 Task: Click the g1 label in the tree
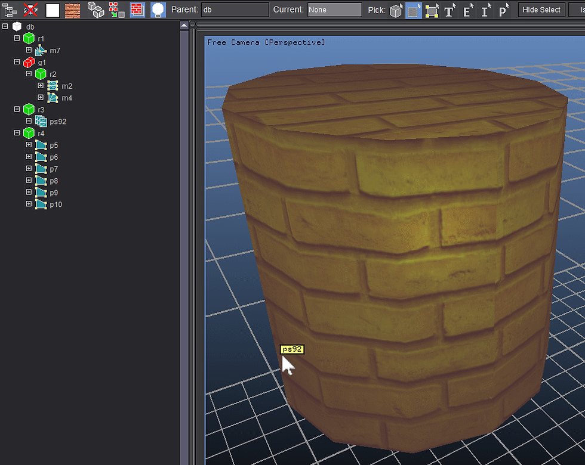(42, 63)
